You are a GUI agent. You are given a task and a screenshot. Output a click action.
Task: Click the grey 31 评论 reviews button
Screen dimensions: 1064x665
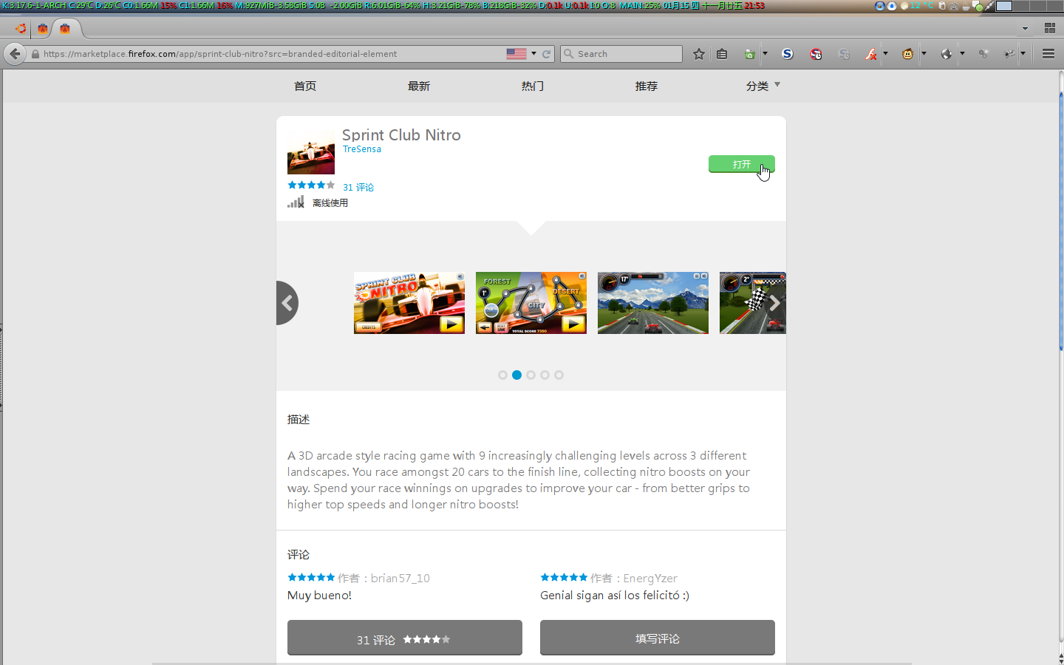click(405, 638)
